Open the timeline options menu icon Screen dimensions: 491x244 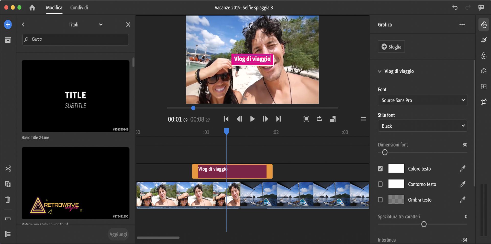click(x=363, y=119)
